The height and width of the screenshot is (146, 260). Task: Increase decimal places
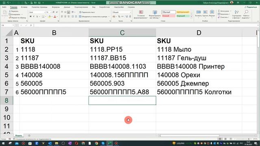tap(127, 17)
